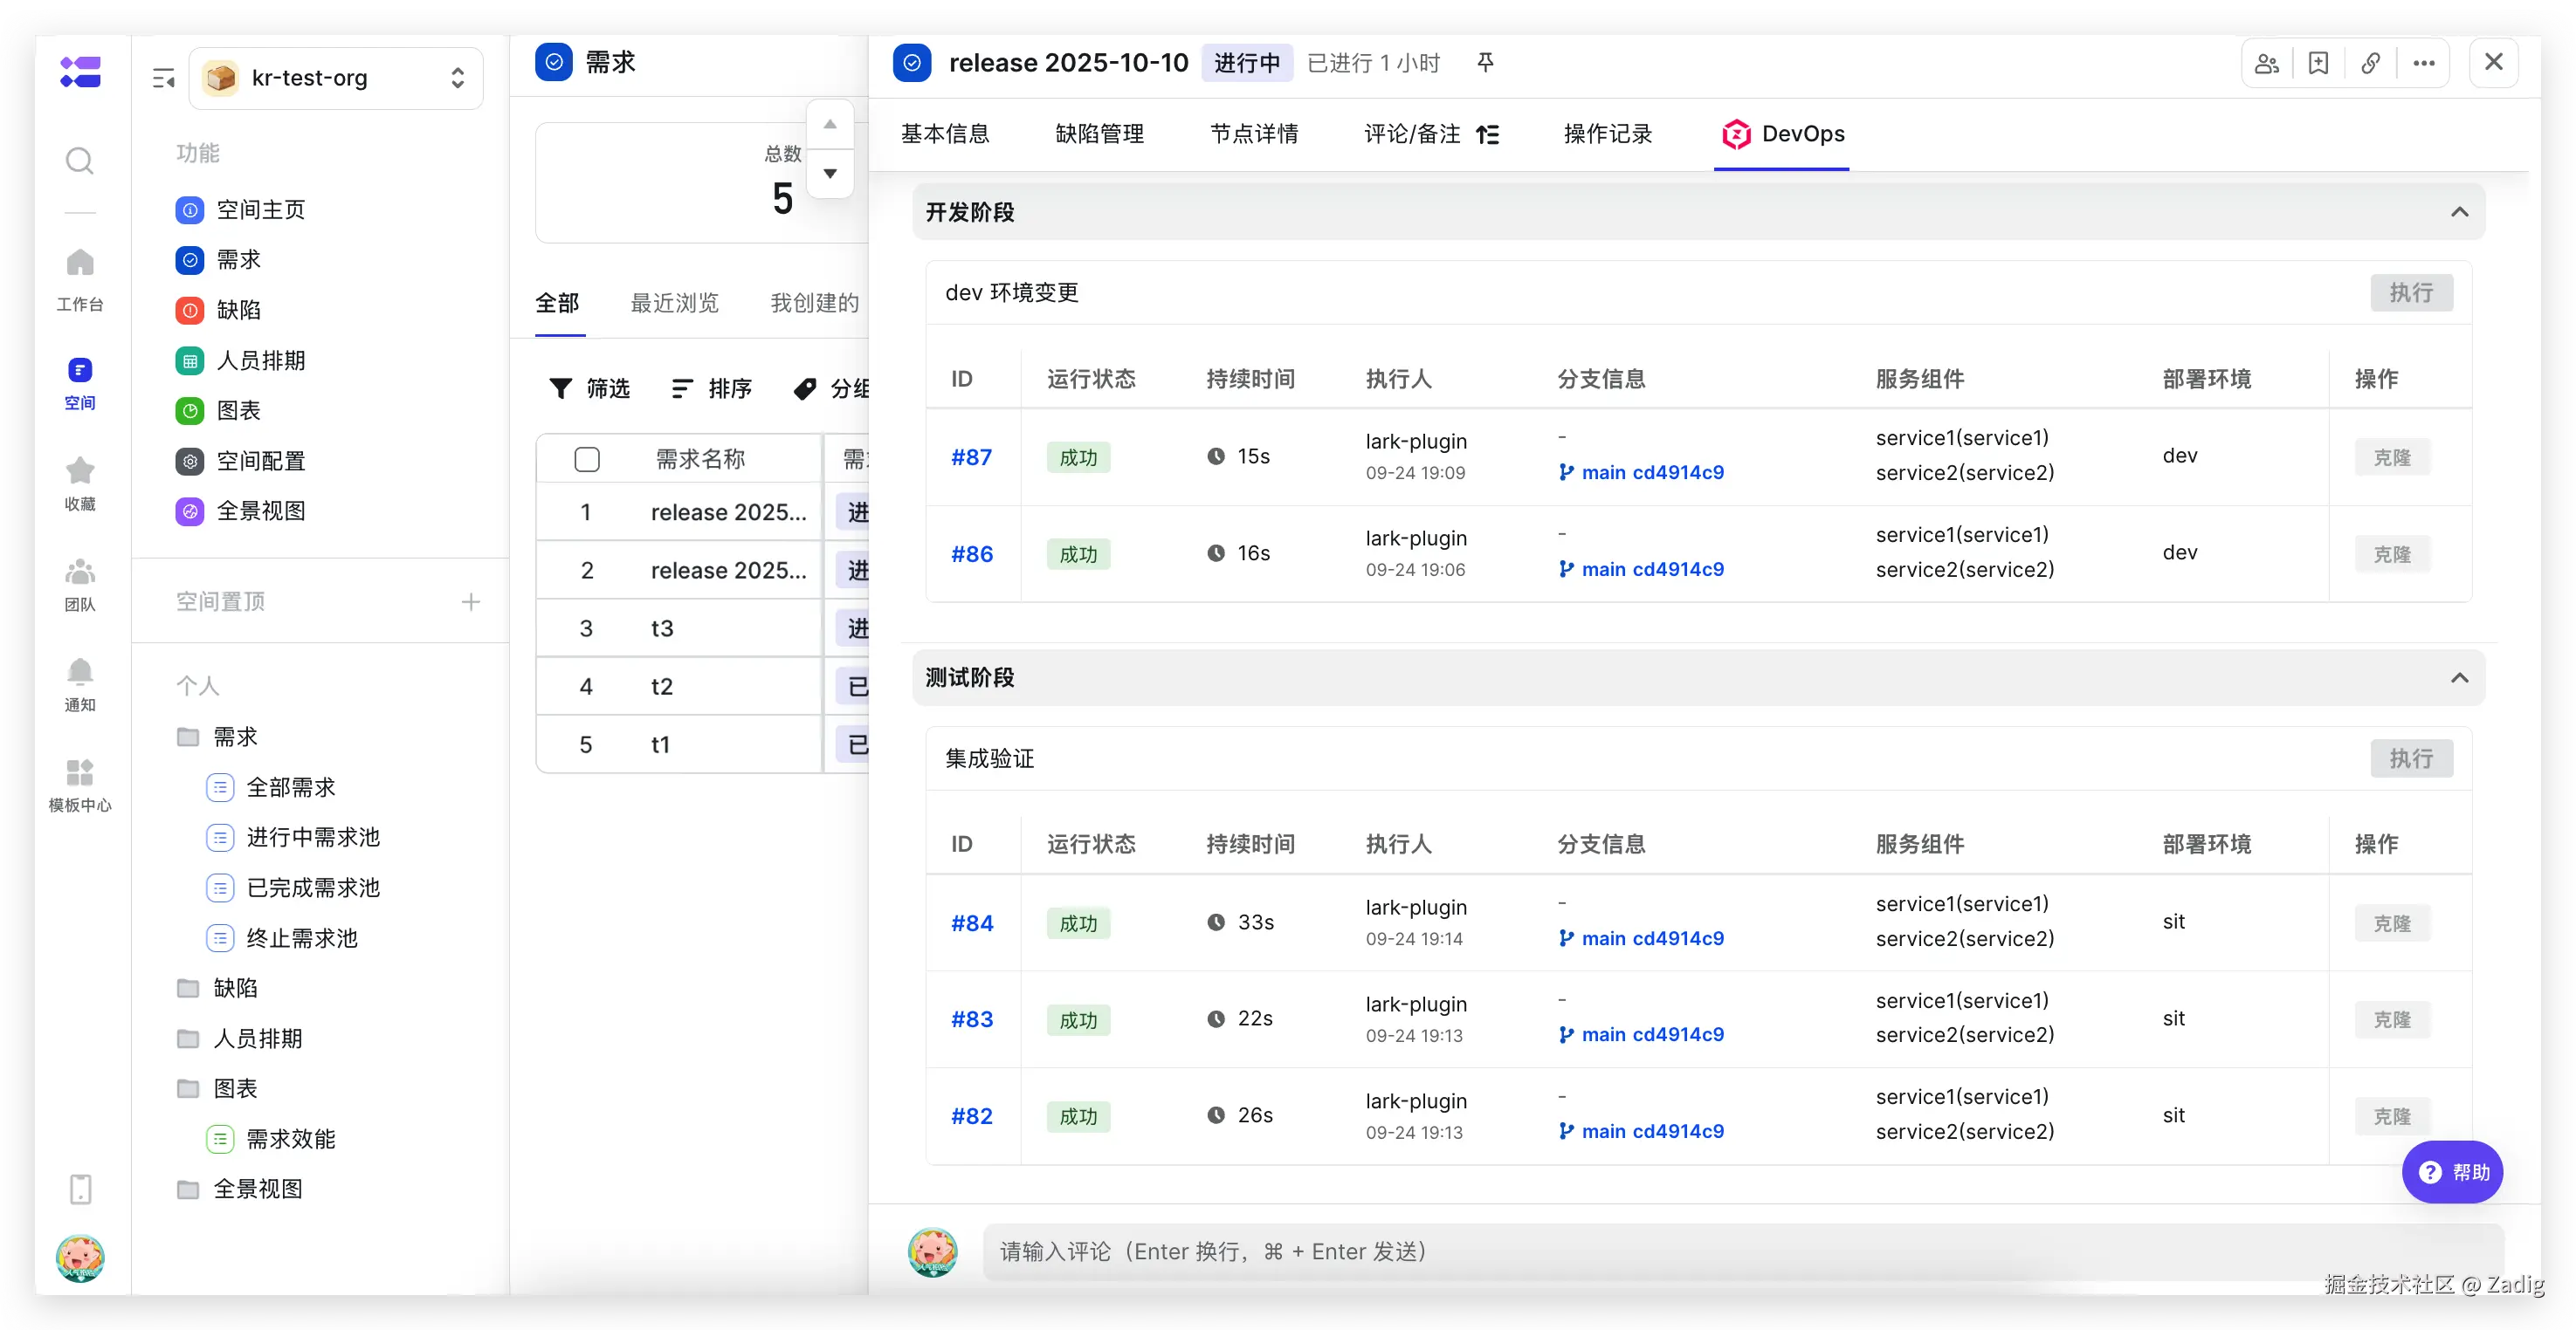2576x1330 pixels.
Task: Click the bookmark add icon
Action: coord(2318,63)
